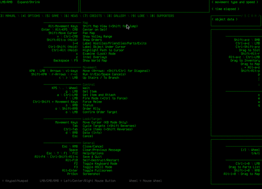Viewport: 262px width, 189px height.
Task: Click the Expand/Shrink hint text
Action: [x=28, y=2]
